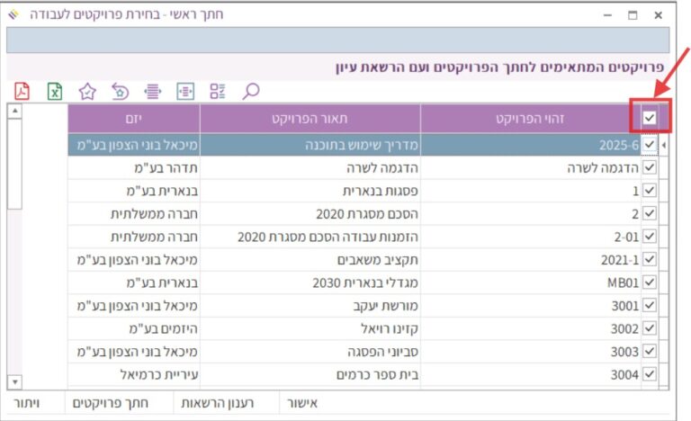
Task: Export the project list to PDF
Action: click(x=22, y=91)
